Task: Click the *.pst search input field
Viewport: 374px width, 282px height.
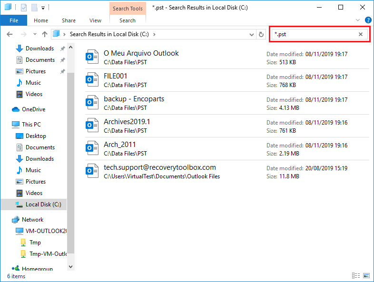Action: tap(314, 34)
